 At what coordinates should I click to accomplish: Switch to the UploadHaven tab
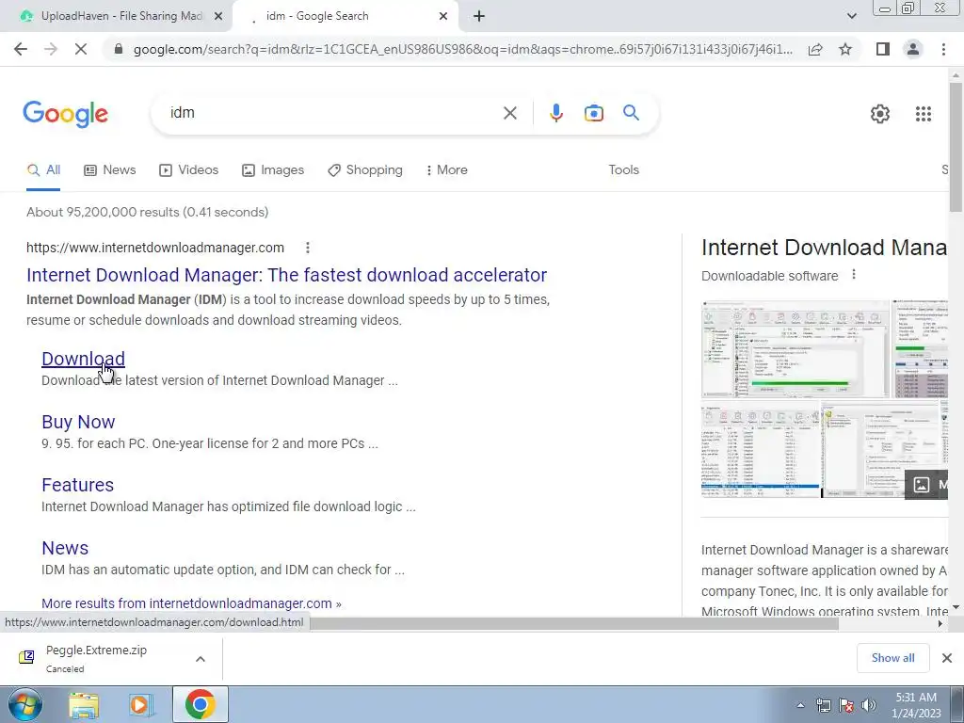(117, 16)
